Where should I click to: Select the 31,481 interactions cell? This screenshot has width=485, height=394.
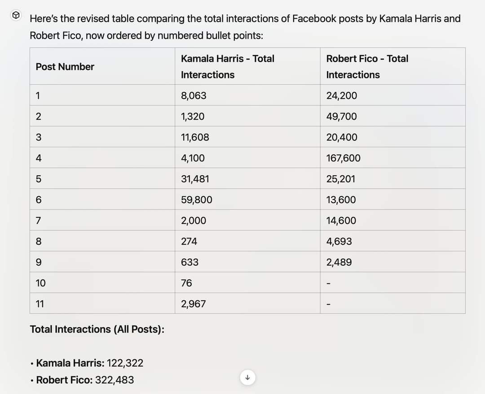point(195,179)
